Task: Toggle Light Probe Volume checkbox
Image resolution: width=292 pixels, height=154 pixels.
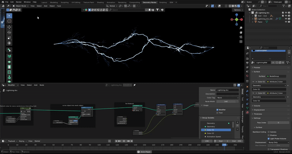Action: 269,139
